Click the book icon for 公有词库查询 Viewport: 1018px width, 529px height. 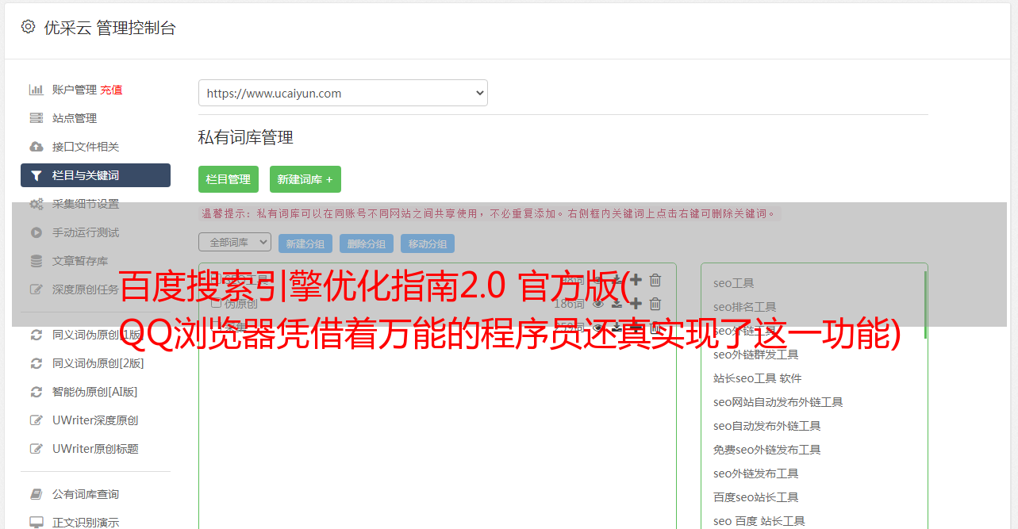click(36, 494)
